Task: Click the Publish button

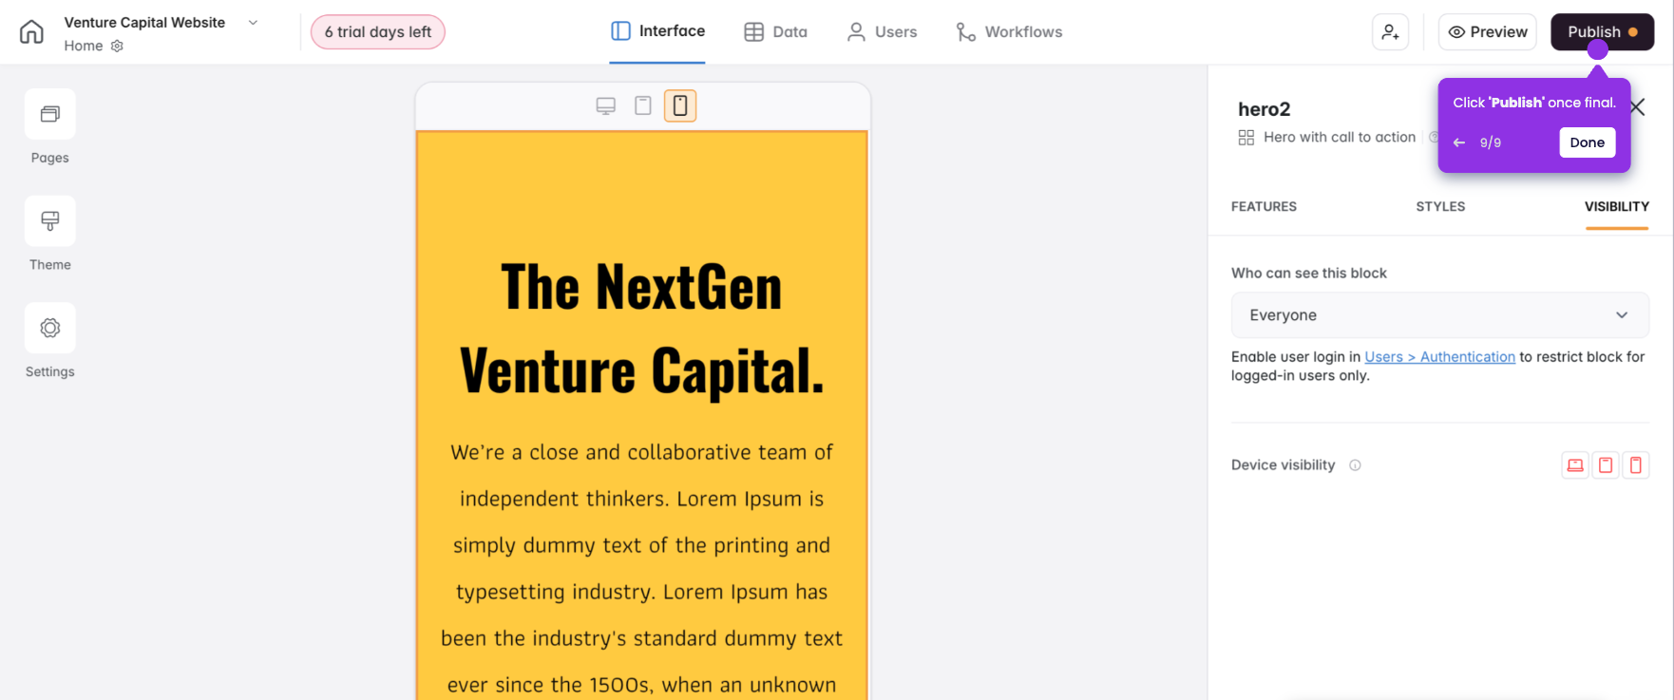Action: pos(1603,32)
